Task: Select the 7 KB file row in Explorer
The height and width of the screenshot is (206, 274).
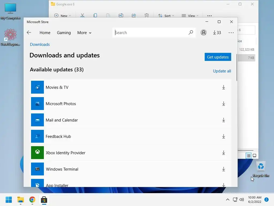Action: click(x=246, y=58)
